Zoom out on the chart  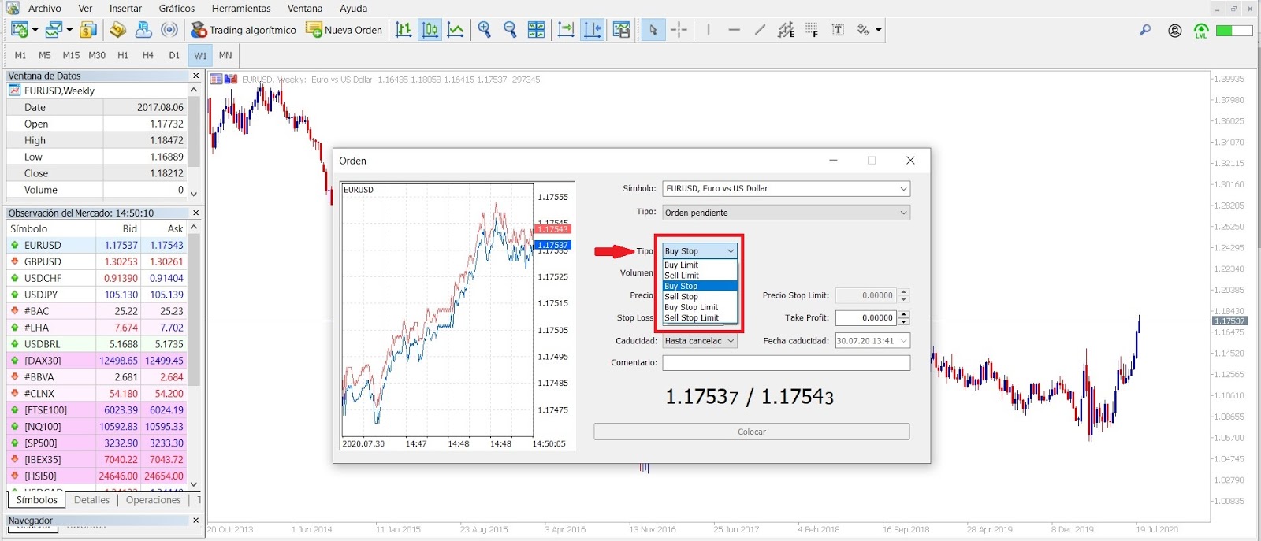tap(510, 30)
